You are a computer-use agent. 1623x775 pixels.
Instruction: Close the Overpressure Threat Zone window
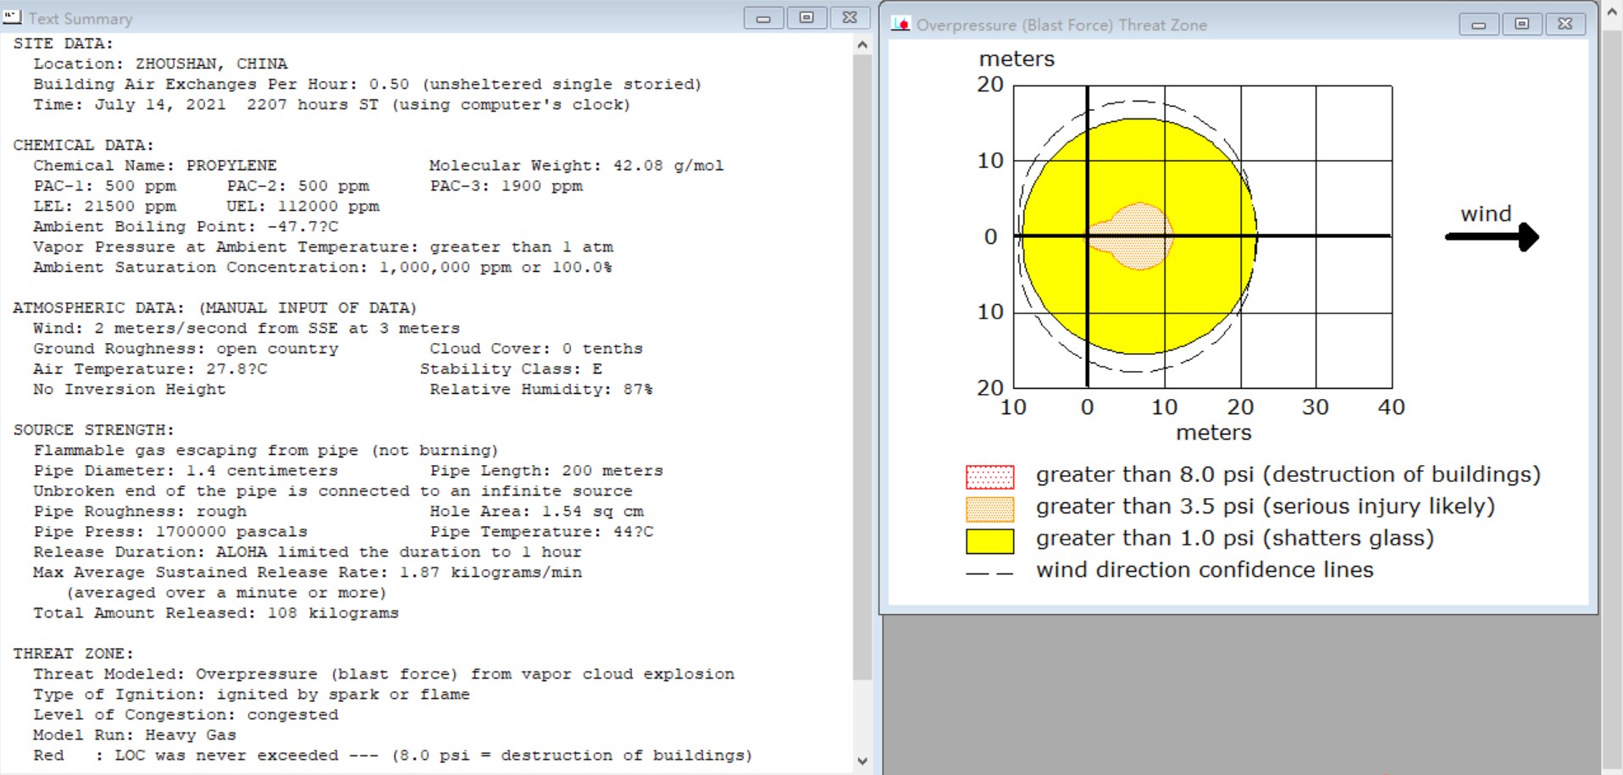pos(1565,25)
